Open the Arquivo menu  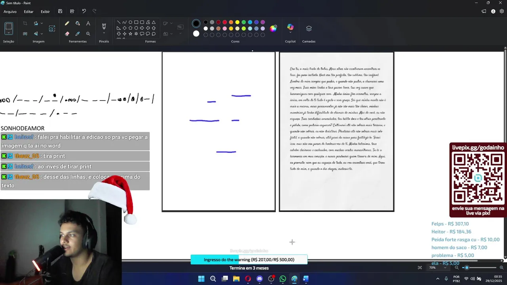(10, 11)
